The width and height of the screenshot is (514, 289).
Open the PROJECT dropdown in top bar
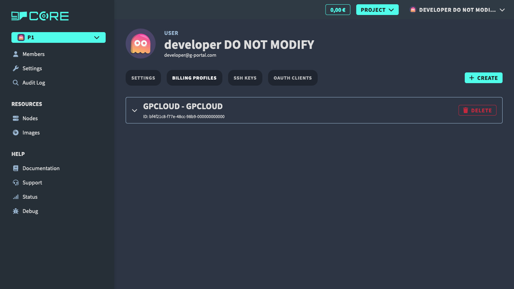[x=377, y=10]
